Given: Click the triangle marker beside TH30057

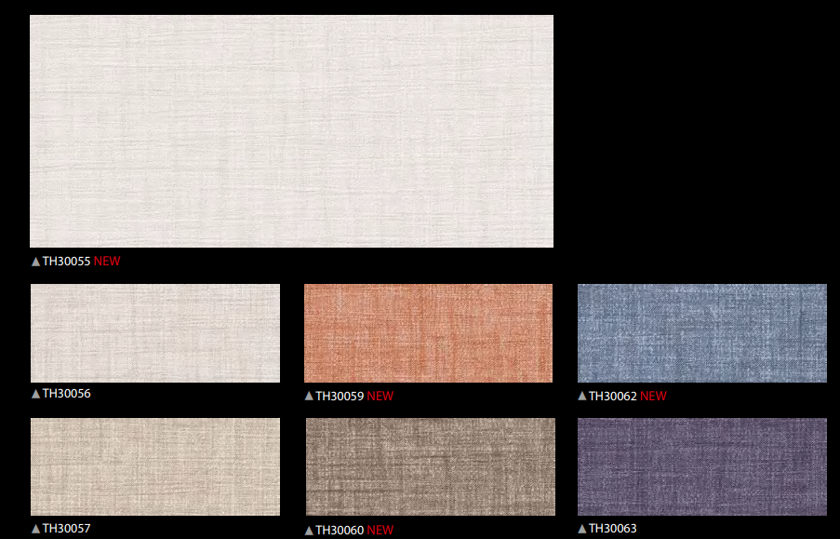Looking at the screenshot, I should 36,529.
